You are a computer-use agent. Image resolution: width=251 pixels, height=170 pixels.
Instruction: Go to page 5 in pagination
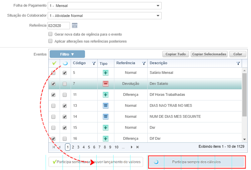[x=89, y=147]
